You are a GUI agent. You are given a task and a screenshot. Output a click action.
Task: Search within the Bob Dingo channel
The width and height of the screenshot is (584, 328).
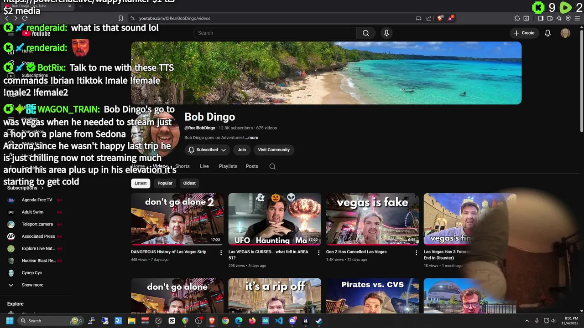click(272, 166)
